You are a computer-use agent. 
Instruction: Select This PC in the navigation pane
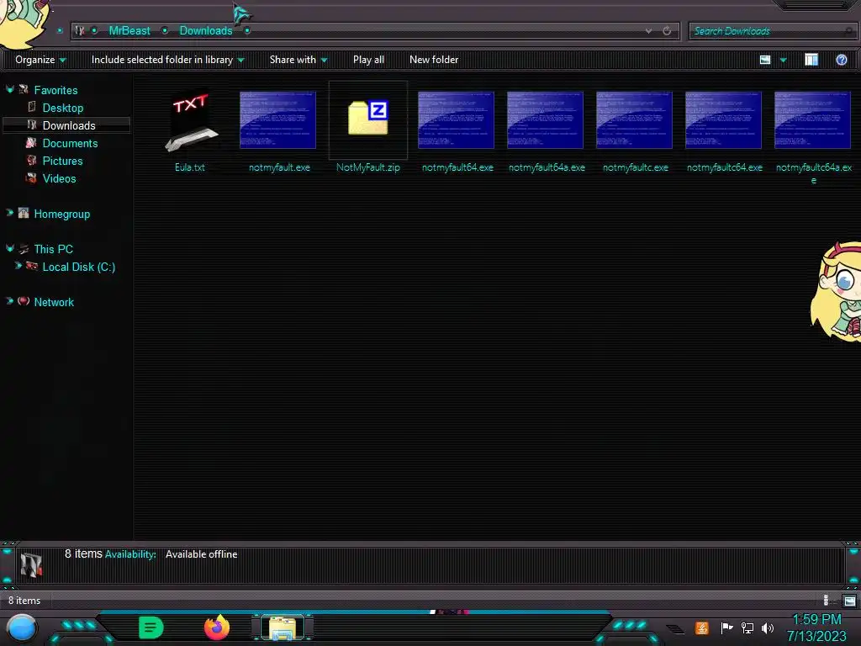click(x=53, y=249)
